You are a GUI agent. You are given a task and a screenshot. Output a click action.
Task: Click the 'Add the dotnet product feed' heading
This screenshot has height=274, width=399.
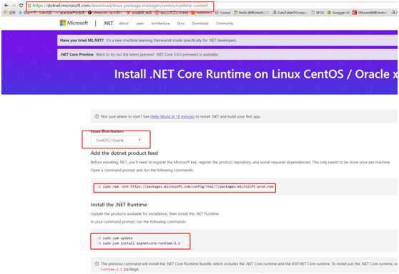point(124,153)
